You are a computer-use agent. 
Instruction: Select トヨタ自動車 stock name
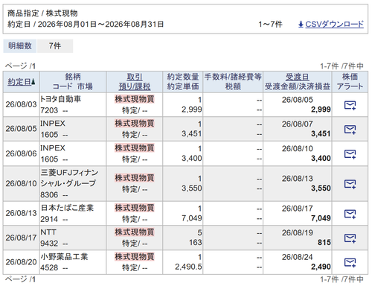click(x=61, y=99)
